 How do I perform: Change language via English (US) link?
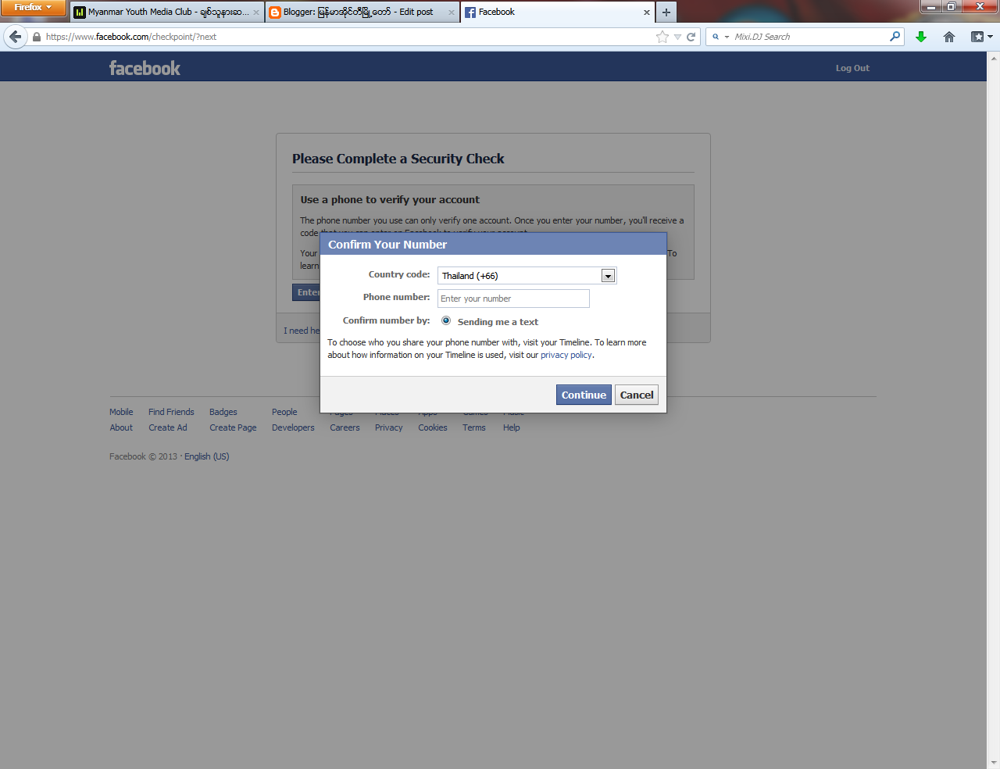[207, 456]
